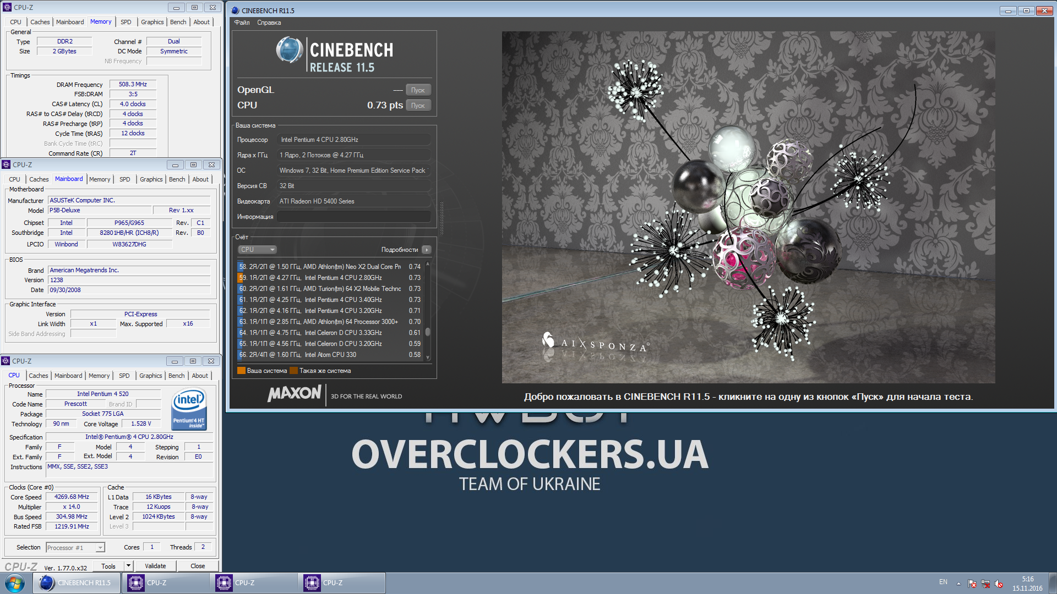Open the CPU ranking type dropdown

coord(258,250)
